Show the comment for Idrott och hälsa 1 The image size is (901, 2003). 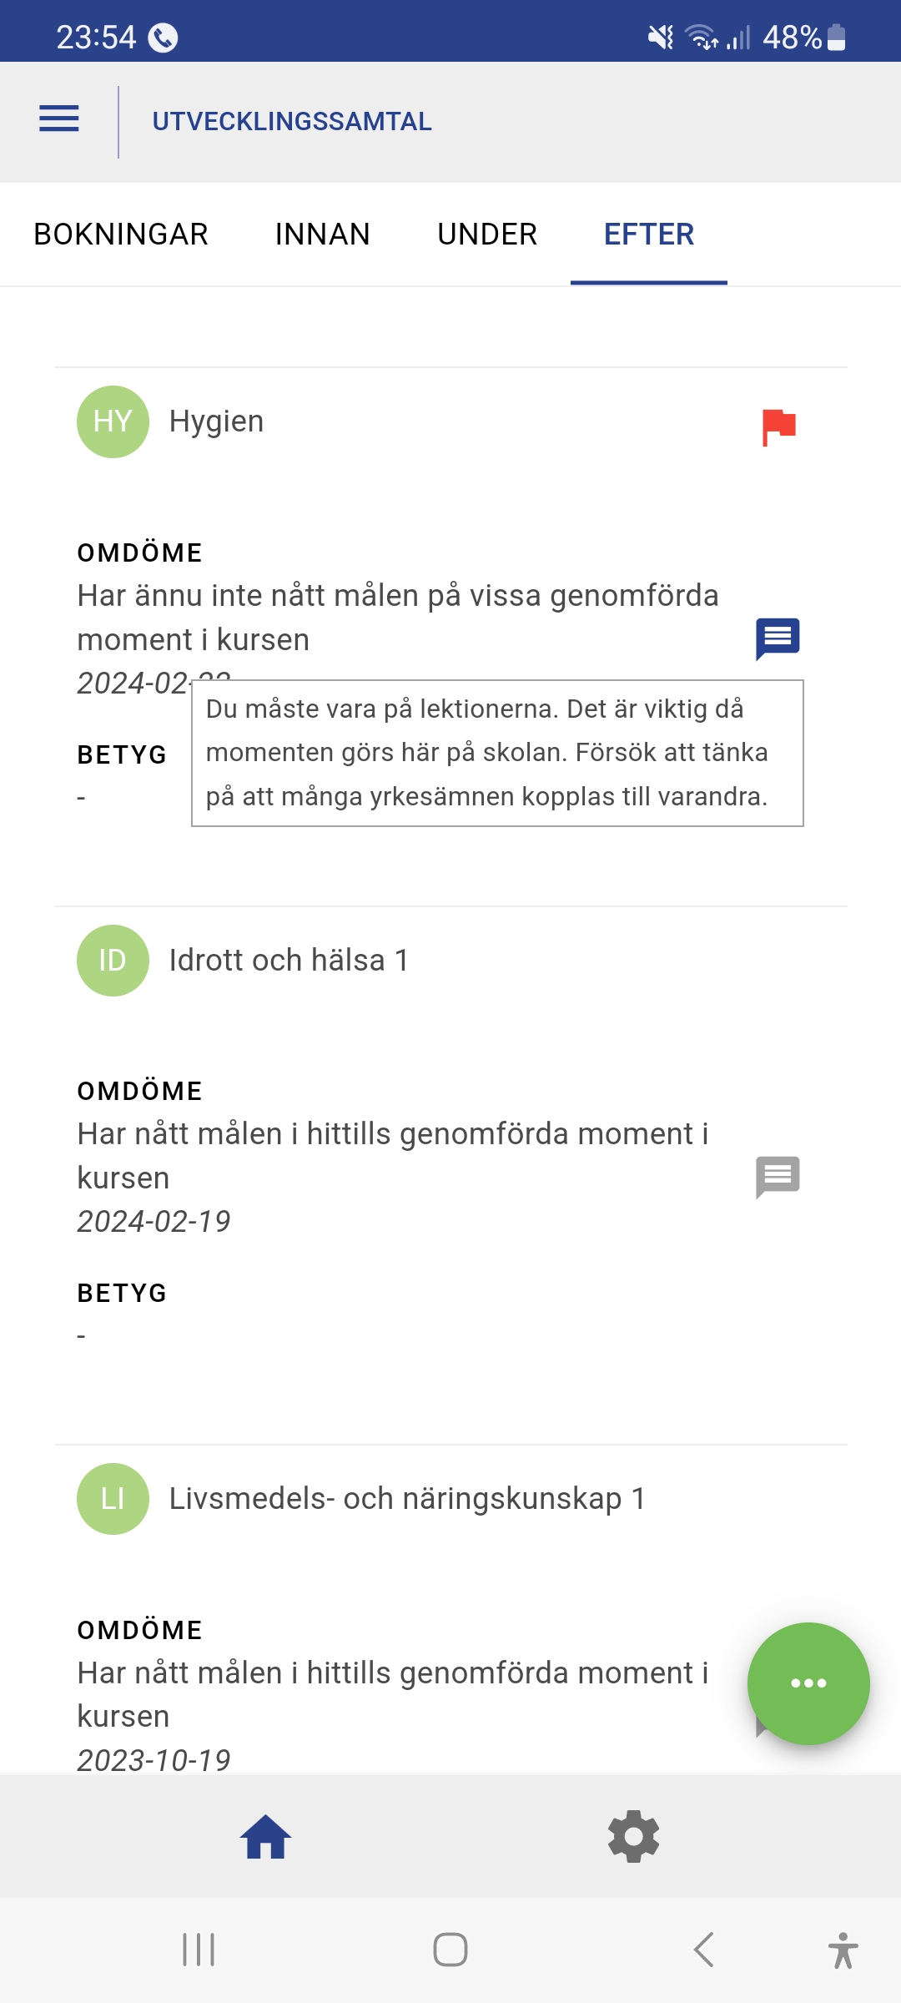778,1177
